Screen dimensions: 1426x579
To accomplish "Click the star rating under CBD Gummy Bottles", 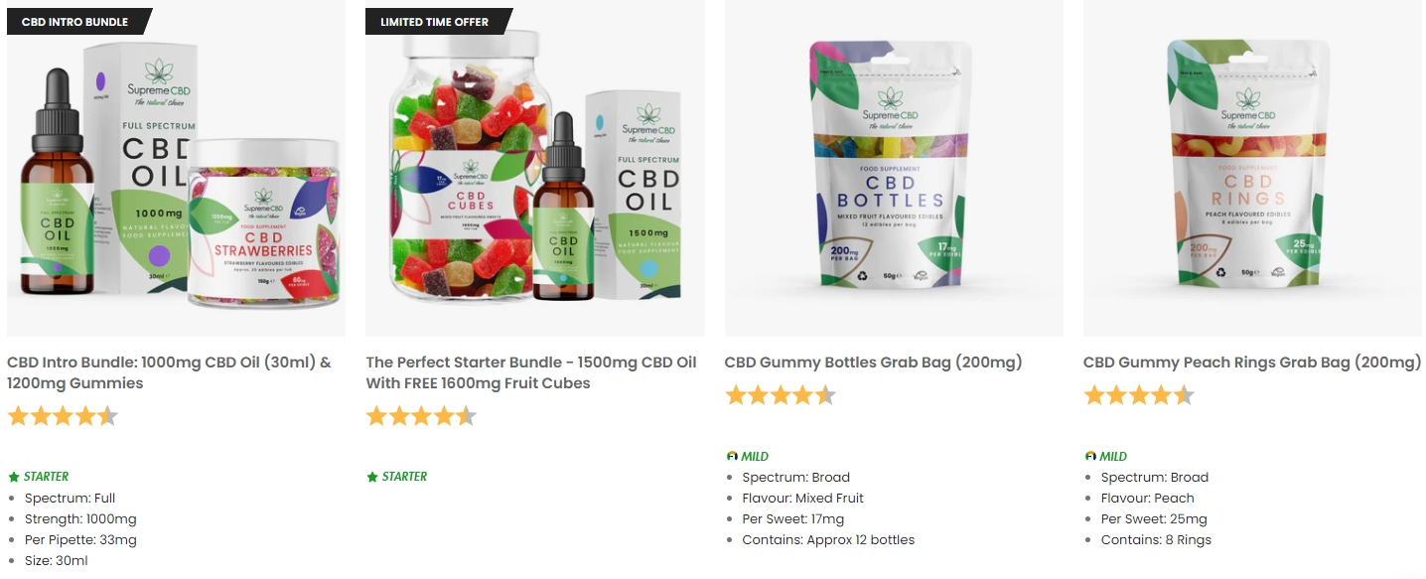I will click(x=781, y=395).
